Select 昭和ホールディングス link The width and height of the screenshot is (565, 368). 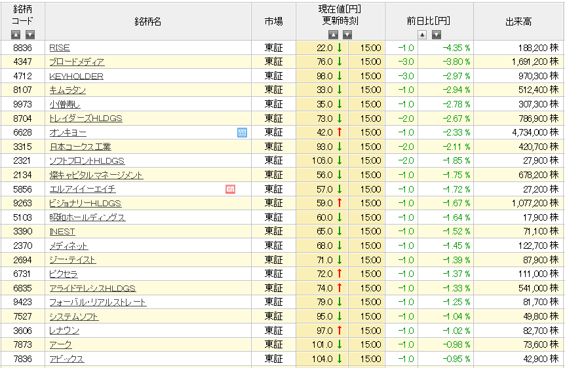(x=87, y=217)
